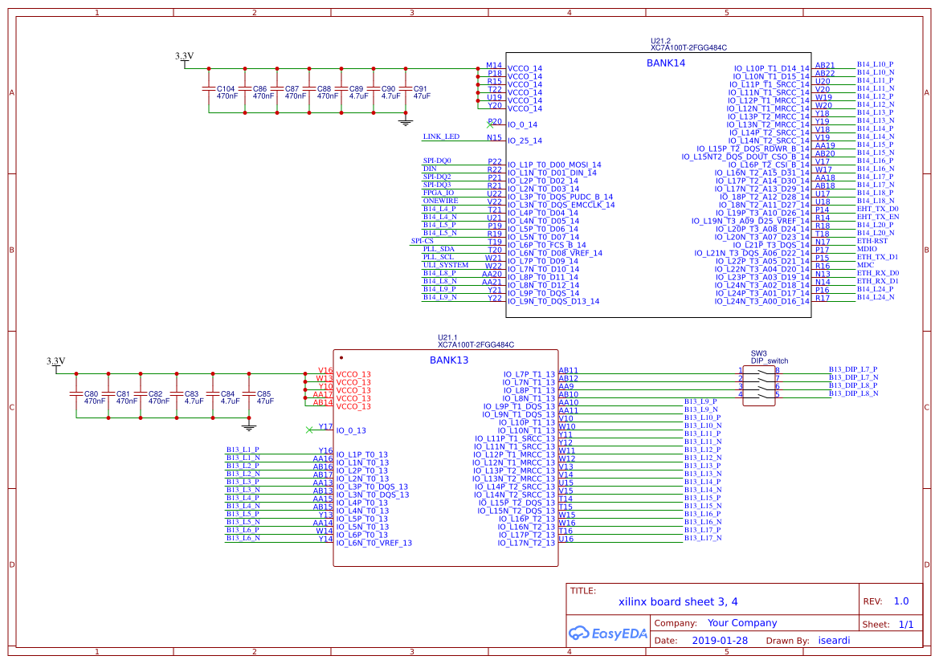Click the BANK13 component label
Viewport: 939px width, 664px height.
click(x=448, y=360)
